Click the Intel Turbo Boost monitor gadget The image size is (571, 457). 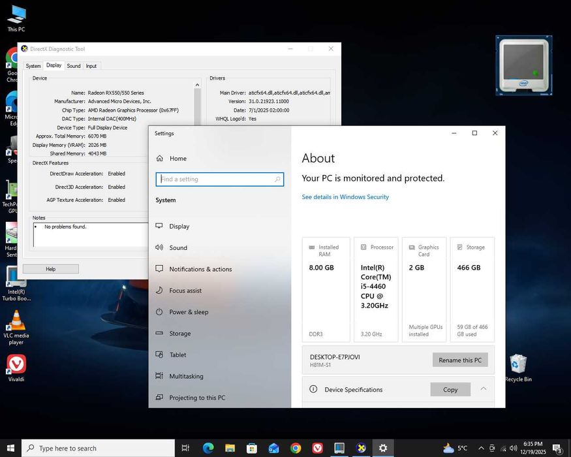point(523,65)
